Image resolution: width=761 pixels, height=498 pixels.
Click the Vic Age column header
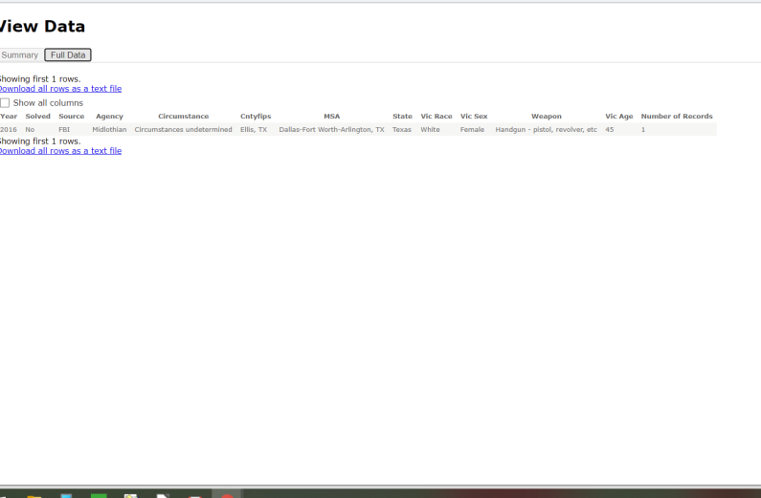click(618, 117)
